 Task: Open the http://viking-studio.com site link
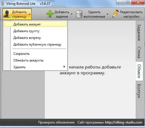tap(124, 122)
